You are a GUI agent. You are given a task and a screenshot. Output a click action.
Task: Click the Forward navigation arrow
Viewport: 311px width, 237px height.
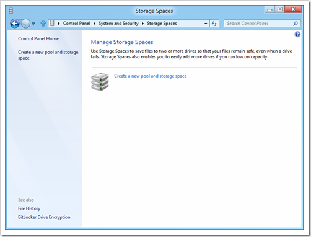[25, 24]
